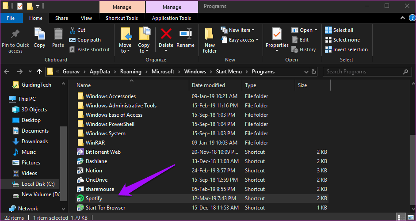
Task: Create a New folder from ribbon
Action: click(210, 40)
